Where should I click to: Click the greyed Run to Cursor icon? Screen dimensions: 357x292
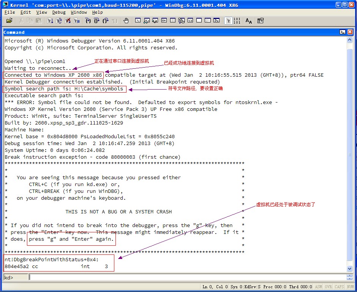coord(114,21)
